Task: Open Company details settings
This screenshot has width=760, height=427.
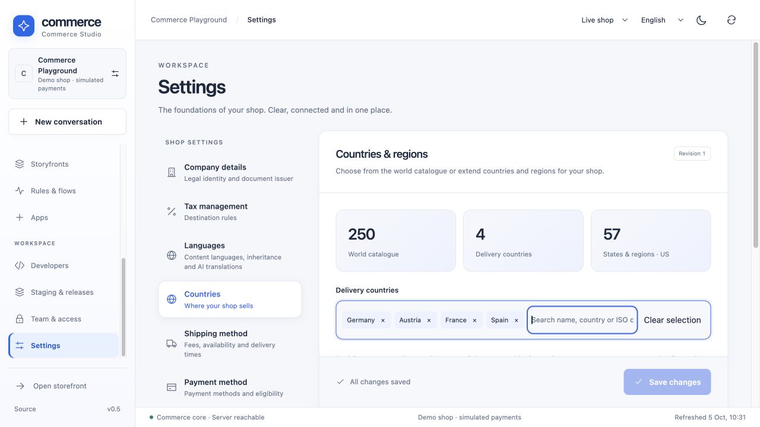Action: pos(230,173)
